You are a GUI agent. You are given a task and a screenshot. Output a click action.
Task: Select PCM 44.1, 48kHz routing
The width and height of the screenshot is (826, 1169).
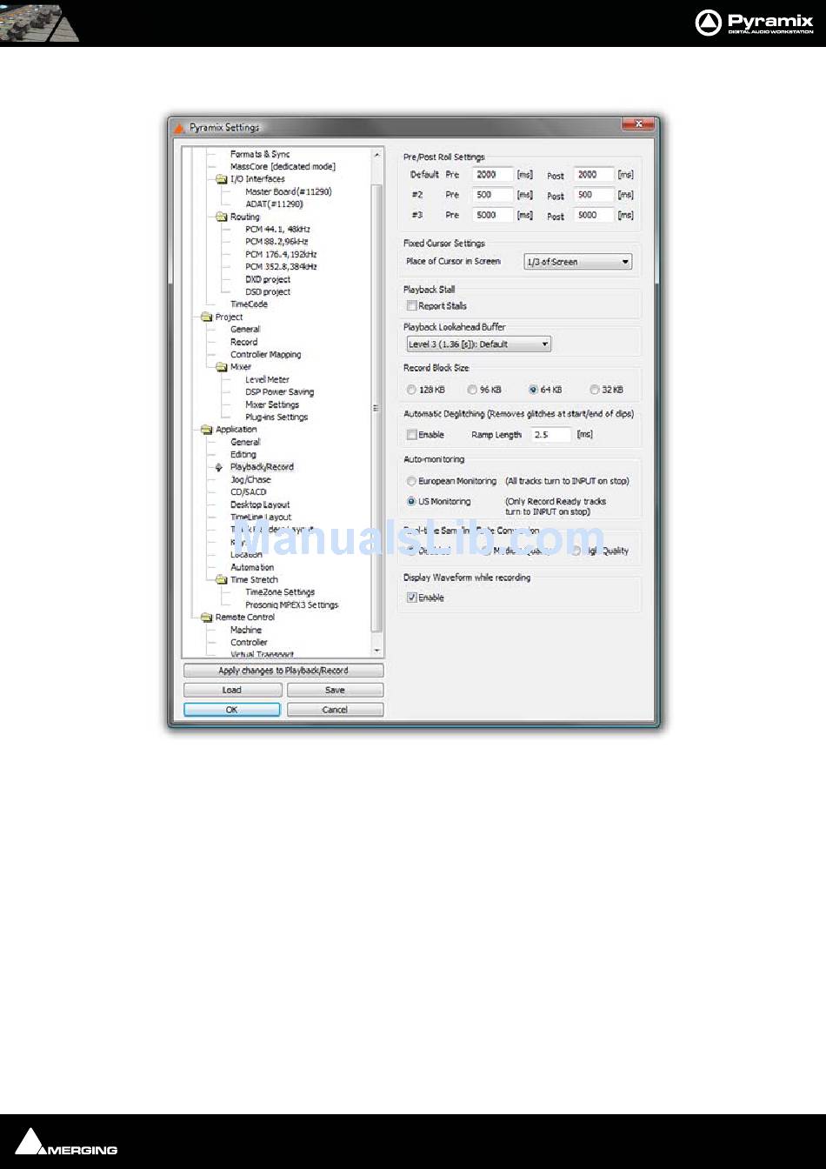click(x=277, y=230)
